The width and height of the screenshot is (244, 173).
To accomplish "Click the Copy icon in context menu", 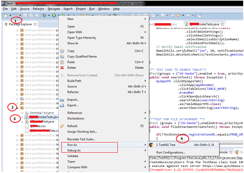I will [62, 51].
